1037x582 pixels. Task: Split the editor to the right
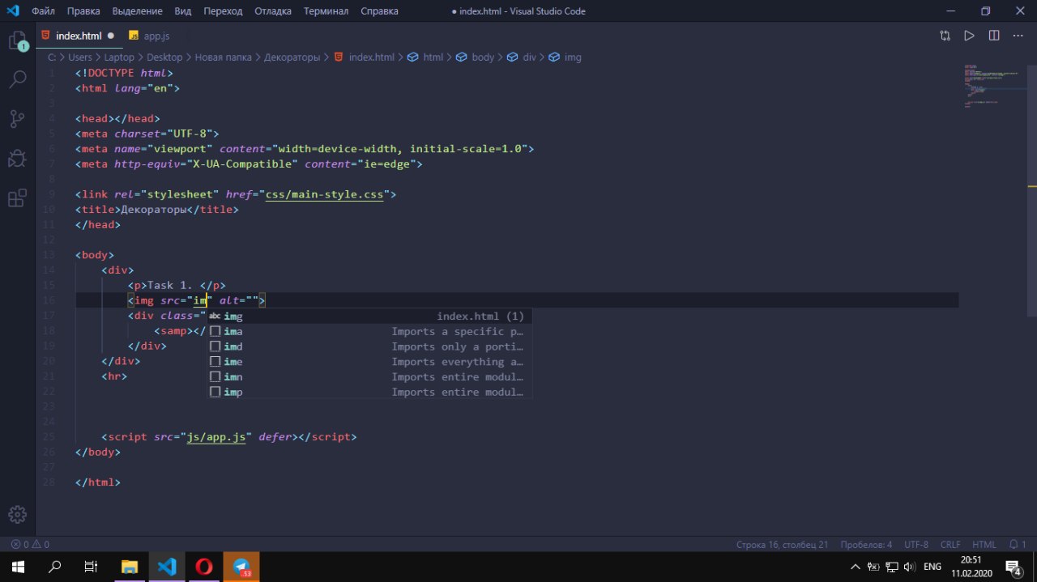pyautogui.click(x=993, y=36)
